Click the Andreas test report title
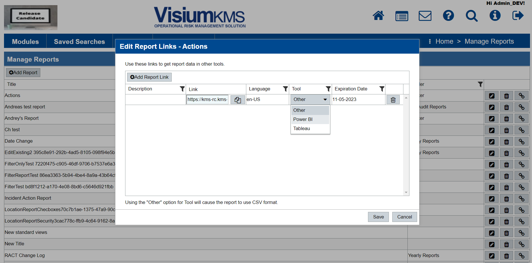Image resolution: width=532 pixels, height=263 pixels. 25,107
